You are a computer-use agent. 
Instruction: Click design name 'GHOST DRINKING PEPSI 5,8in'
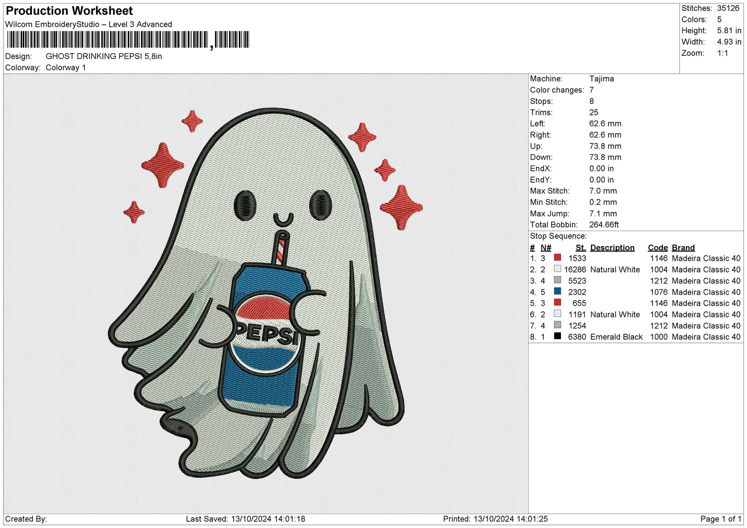(x=104, y=56)
